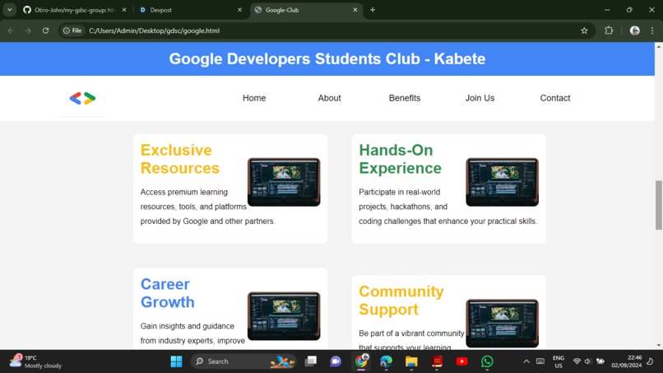663x373 pixels.
Task: Click the GDSC angle-brackets logo
Action: click(x=82, y=98)
